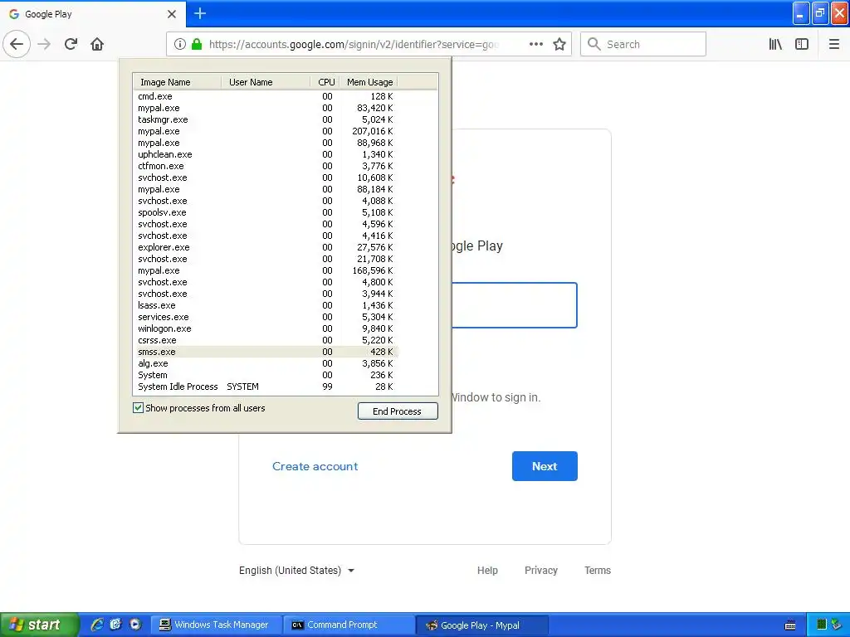
Task: Click the green CPU meter tray icon
Action: click(x=821, y=625)
